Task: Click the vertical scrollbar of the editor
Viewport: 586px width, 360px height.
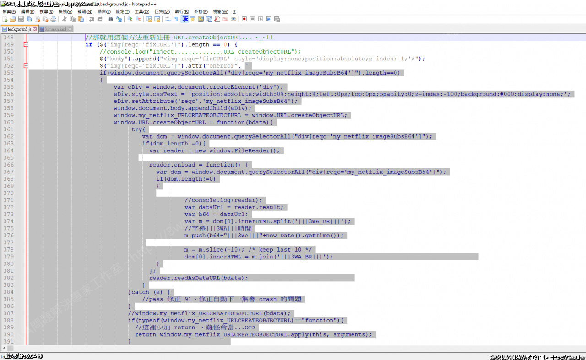Action: click(583, 183)
